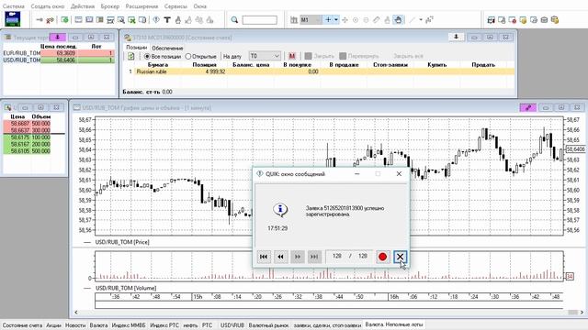Click the disconnect icon with red cross
This screenshot has width=588, height=330.
[50, 20]
